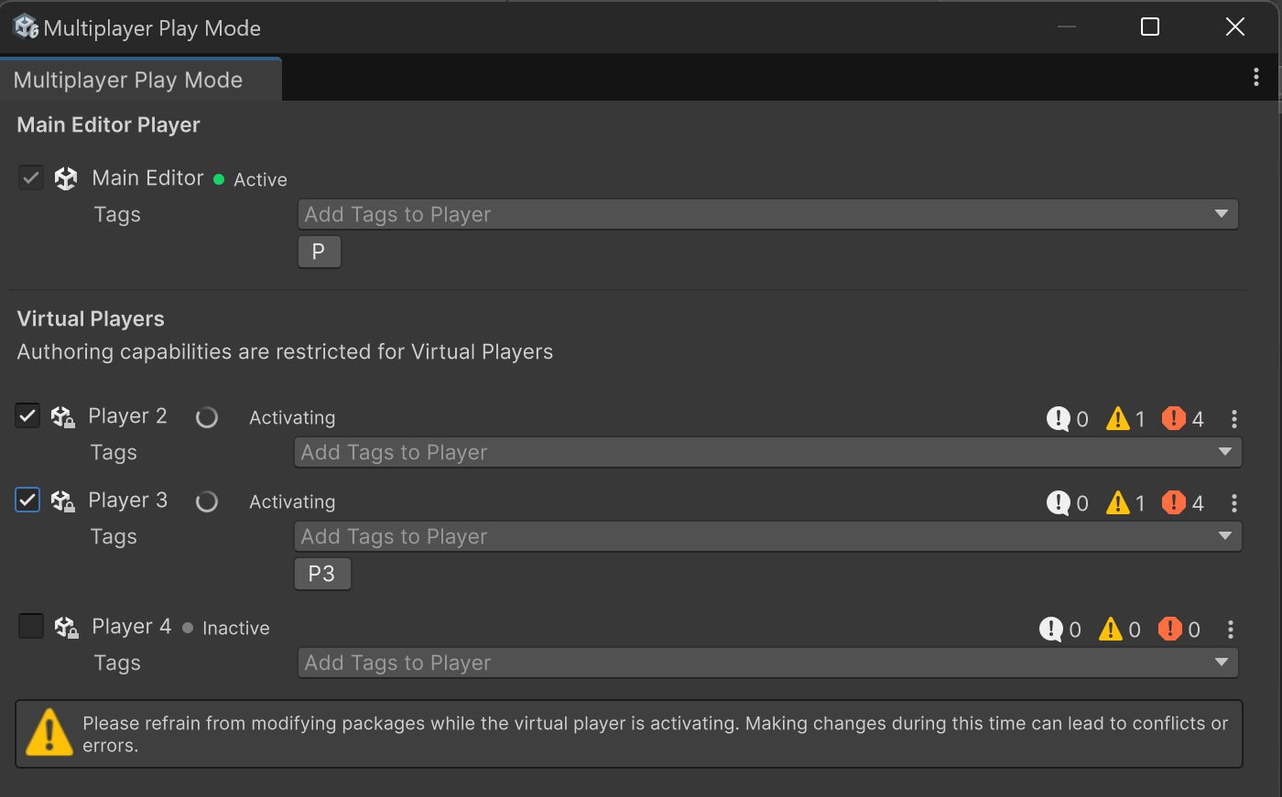Click Player 3 error count icon

pyautogui.click(x=1173, y=502)
